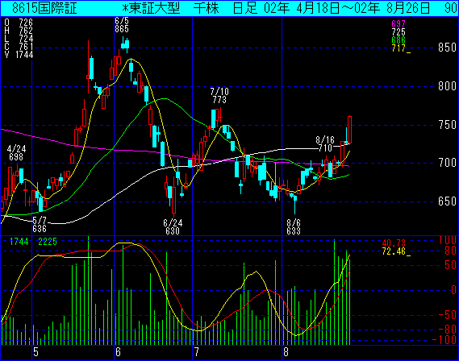The image size is (459, 361).
Task: Click the start date '02年 4月18日'
Action: point(302,8)
